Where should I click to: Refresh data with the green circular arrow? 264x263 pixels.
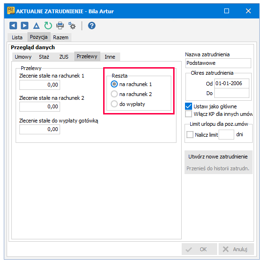pyautogui.click(x=48, y=26)
